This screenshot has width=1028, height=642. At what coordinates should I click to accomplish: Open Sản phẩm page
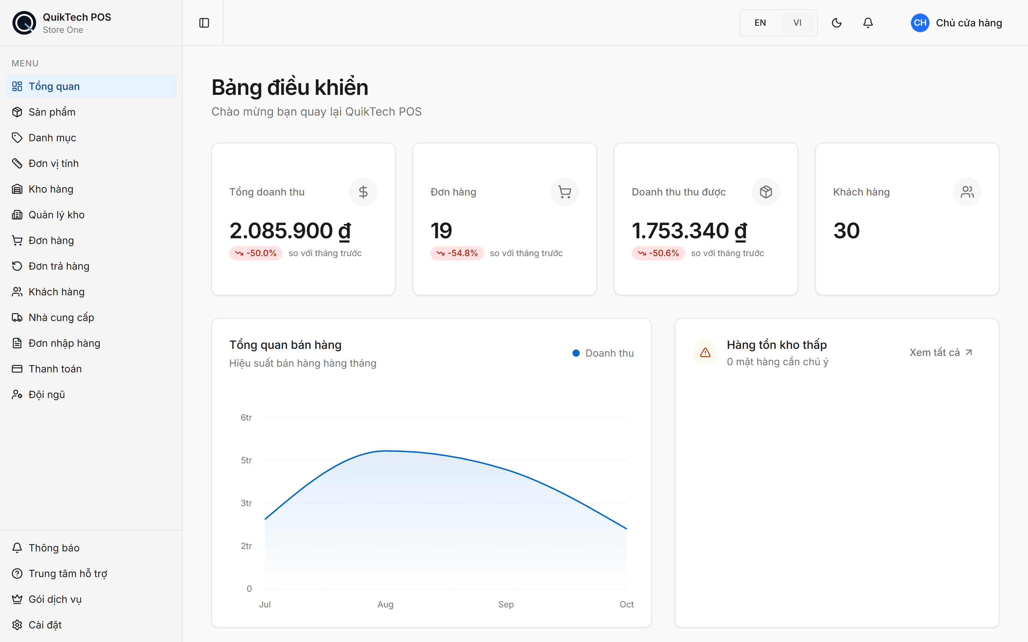click(91, 112)
